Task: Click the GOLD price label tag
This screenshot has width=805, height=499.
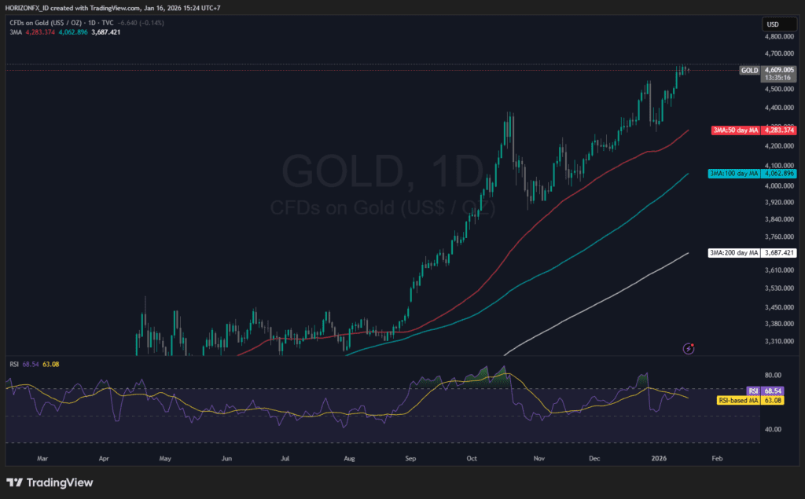Action: 749,70
